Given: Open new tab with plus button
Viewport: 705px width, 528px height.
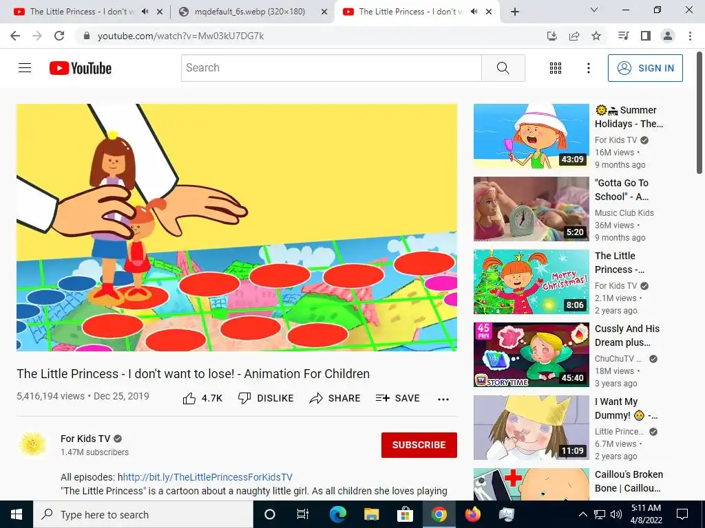Looking at the screenshot, I should [x=515, y=12].
